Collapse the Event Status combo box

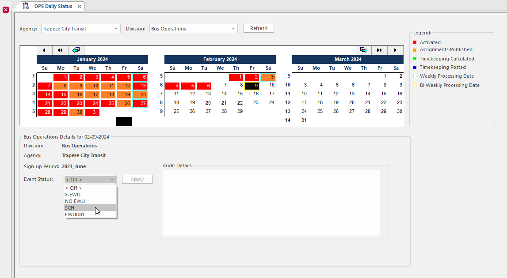112,180
